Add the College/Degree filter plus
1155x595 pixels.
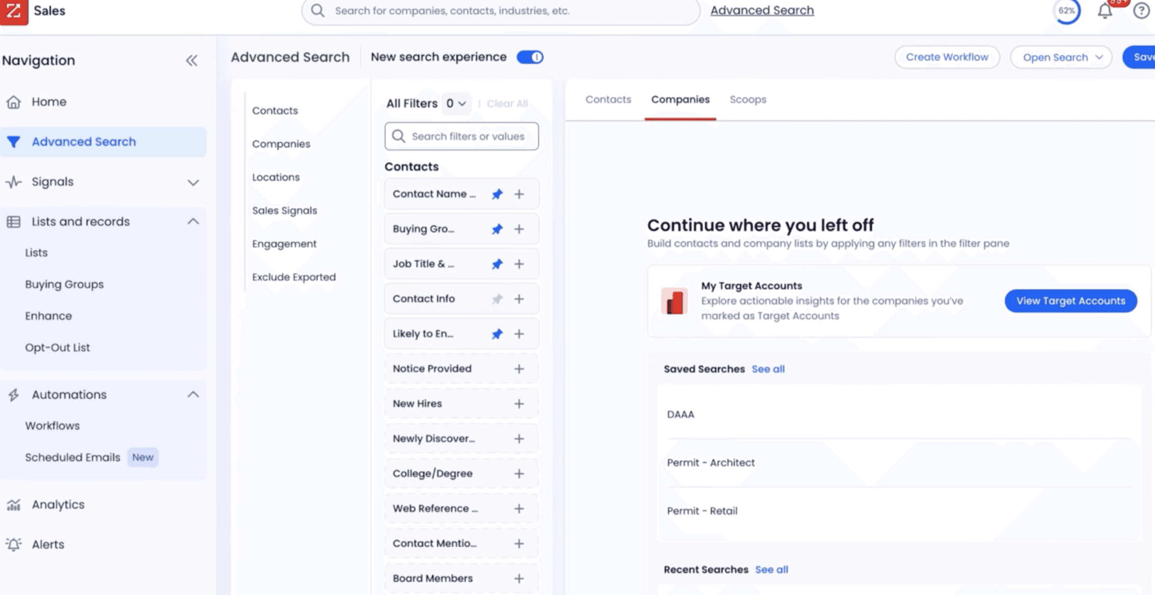click(x=519, y=474)
